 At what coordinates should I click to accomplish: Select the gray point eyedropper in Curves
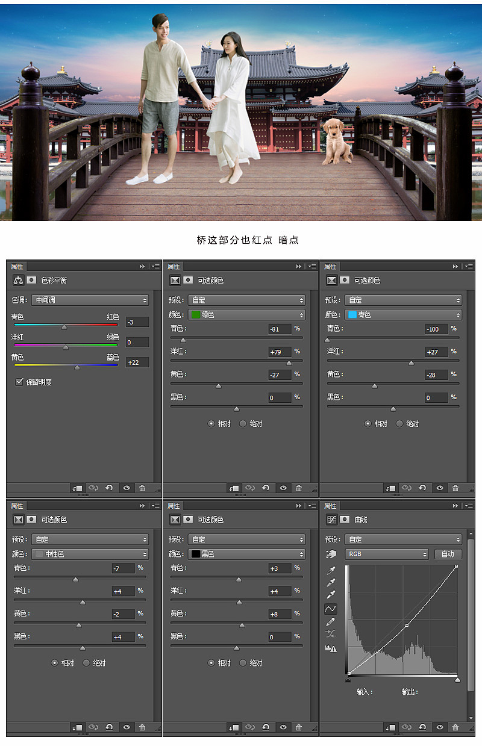[x=331, y=583]
